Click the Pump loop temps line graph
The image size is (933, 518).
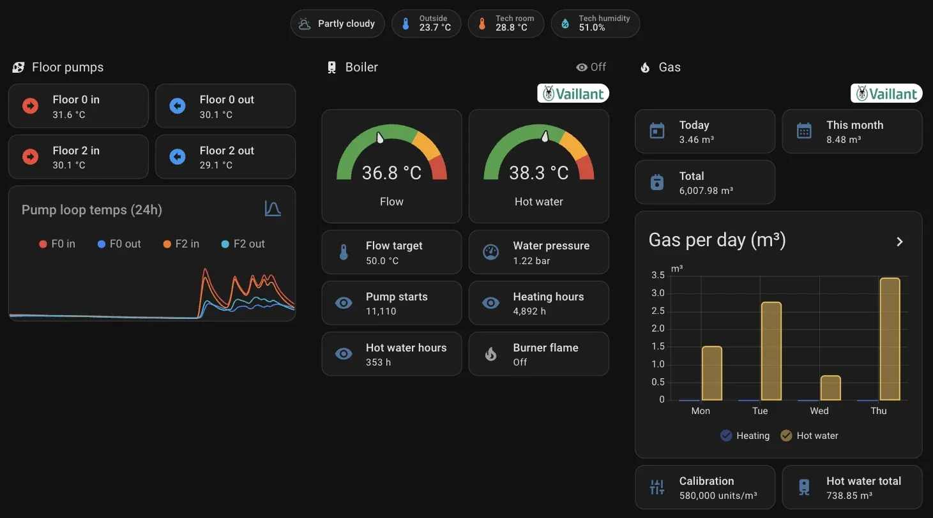(x=152, y=292)
